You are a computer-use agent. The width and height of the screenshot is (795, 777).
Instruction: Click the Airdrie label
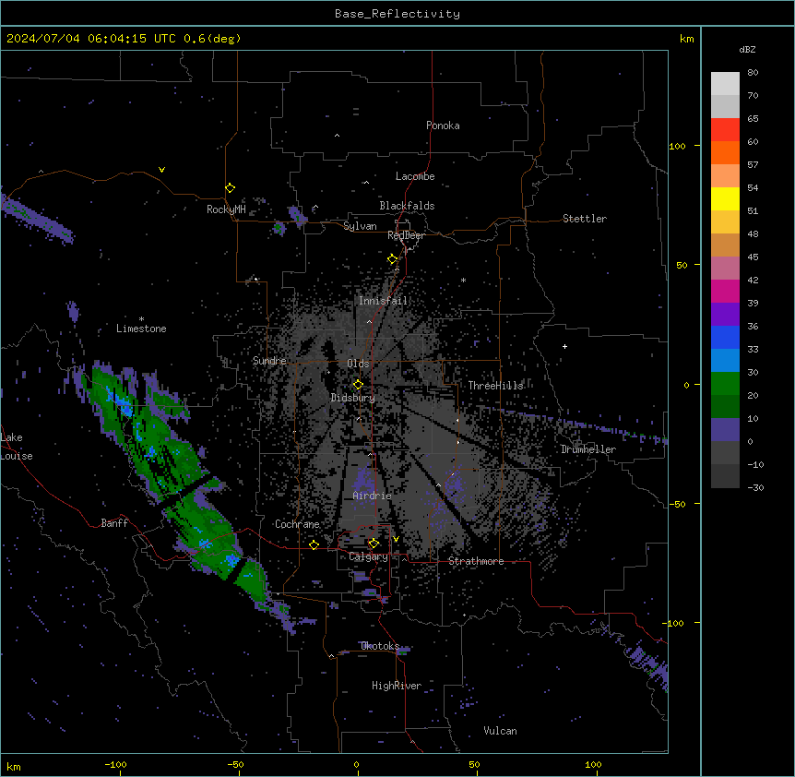click(x=372, y=496)
